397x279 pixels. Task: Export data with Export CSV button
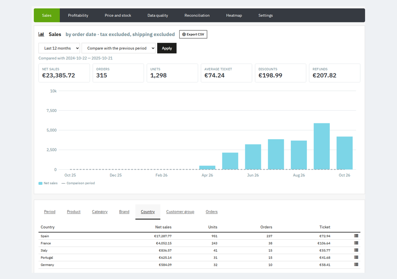[193, 34]
